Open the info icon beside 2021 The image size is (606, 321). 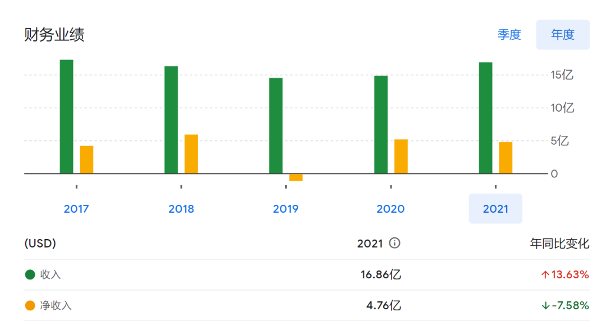pyautogui.click(x=394, y=243)
